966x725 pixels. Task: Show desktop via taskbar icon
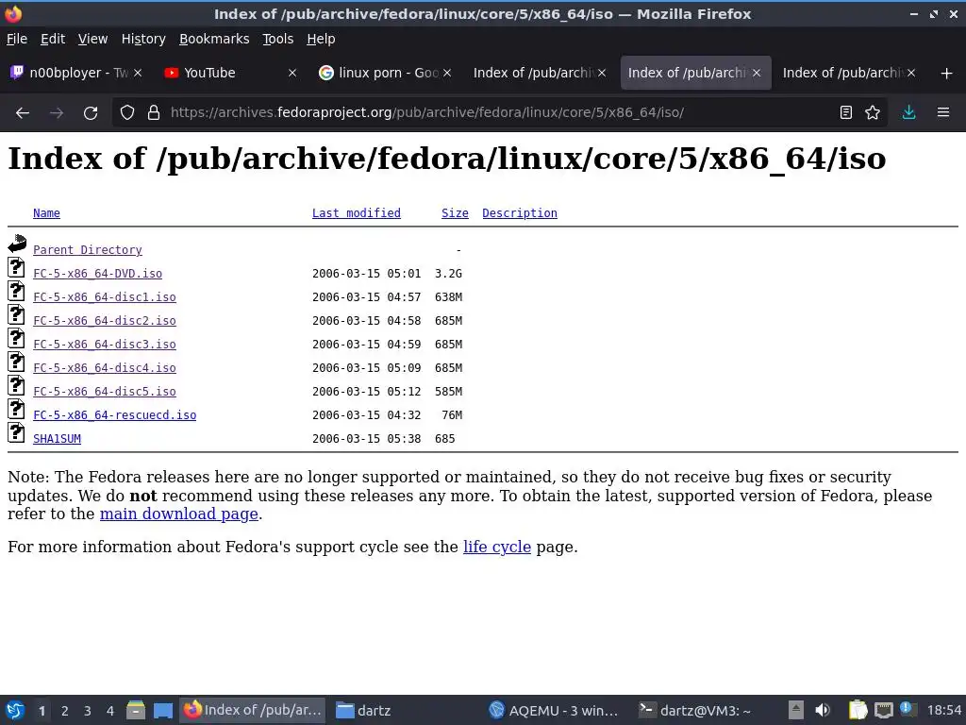pyautogui.click(x=163, y=711)
